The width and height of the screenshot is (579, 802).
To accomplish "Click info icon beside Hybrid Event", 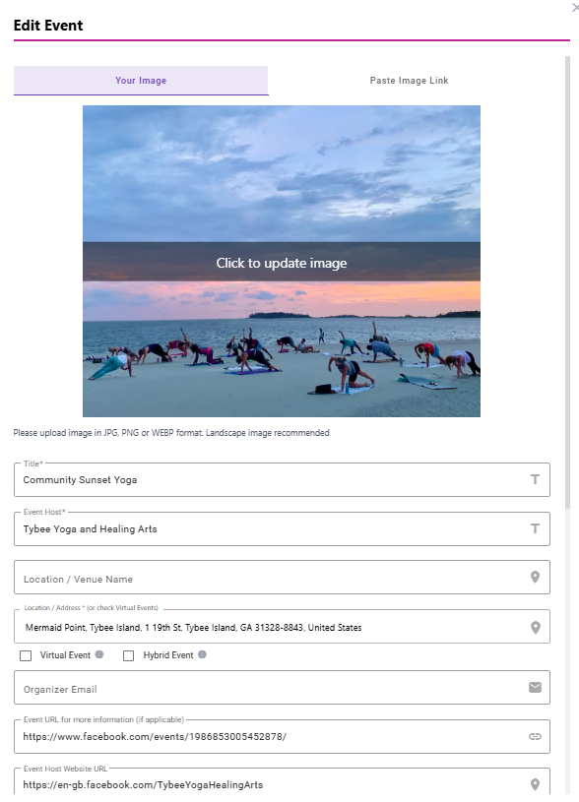I will point(202,654).
